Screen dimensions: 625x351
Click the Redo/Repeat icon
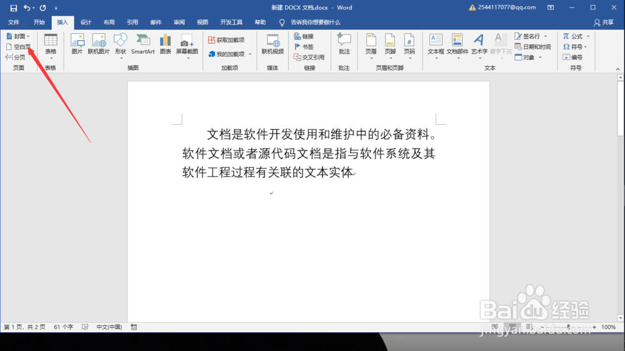pos(42,7)
